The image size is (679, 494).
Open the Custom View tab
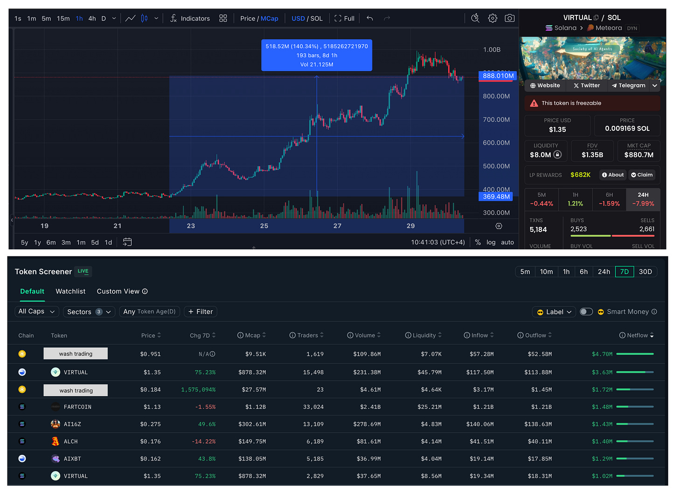[x=118, y=291]
